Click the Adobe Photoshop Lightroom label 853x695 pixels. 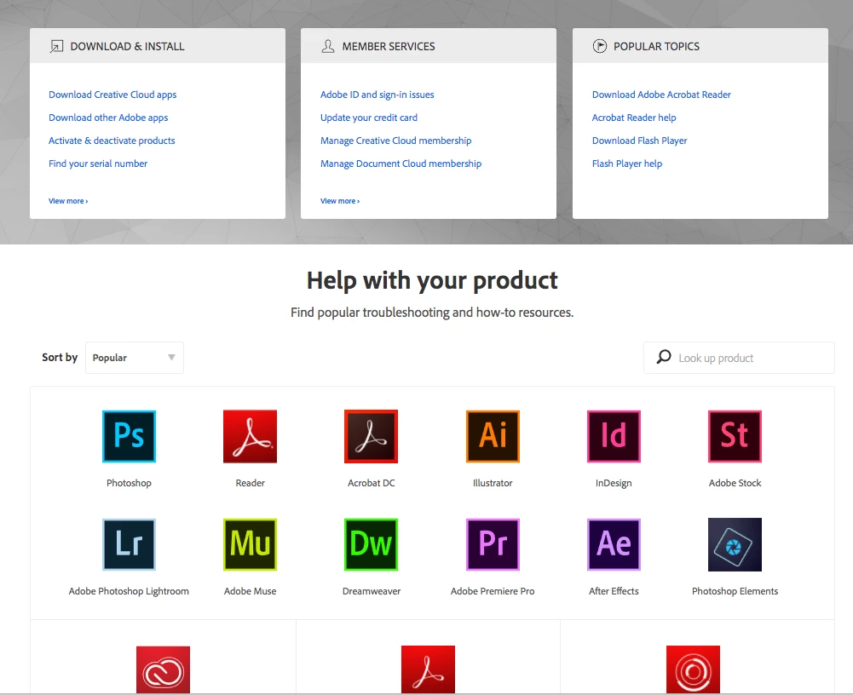(129, 591)
